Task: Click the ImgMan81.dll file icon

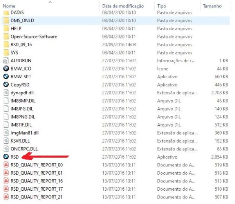Action: [6, 133]
